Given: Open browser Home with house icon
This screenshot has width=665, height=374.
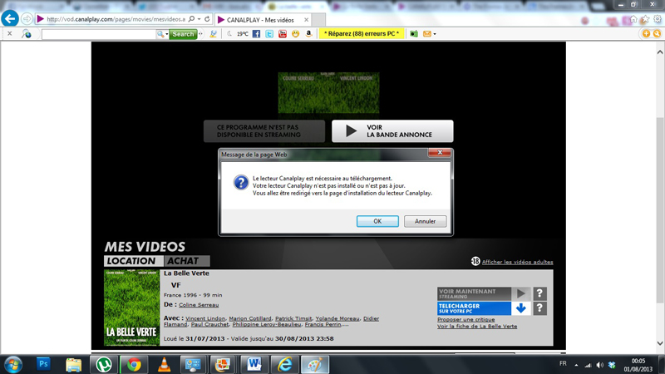Looking at the screenshot, I should coord(633,19).
